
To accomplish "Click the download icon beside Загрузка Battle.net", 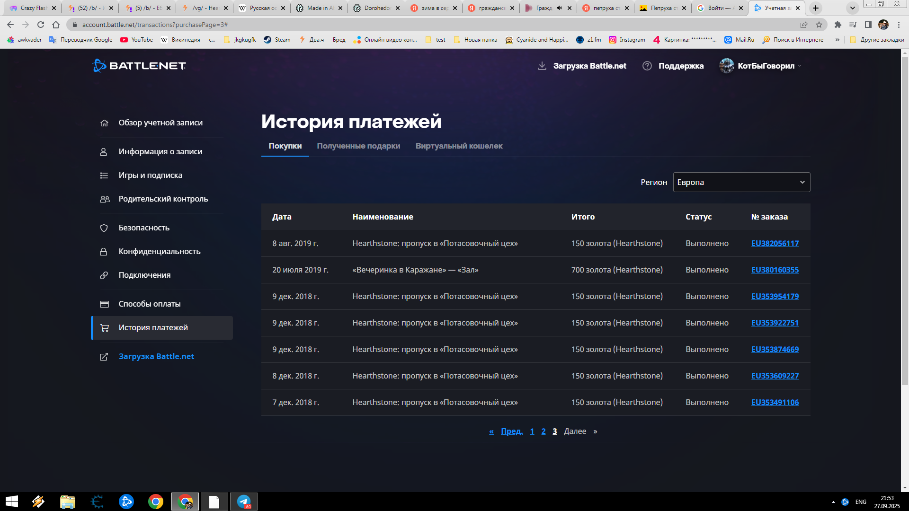I will click(542, 66).
